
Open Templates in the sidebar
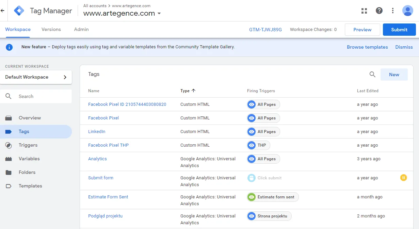tap(30, 186)
